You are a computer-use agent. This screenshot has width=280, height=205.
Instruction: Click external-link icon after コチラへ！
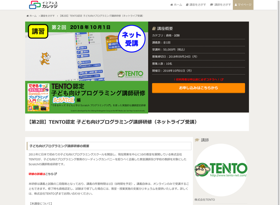click(x=222, y=80)
